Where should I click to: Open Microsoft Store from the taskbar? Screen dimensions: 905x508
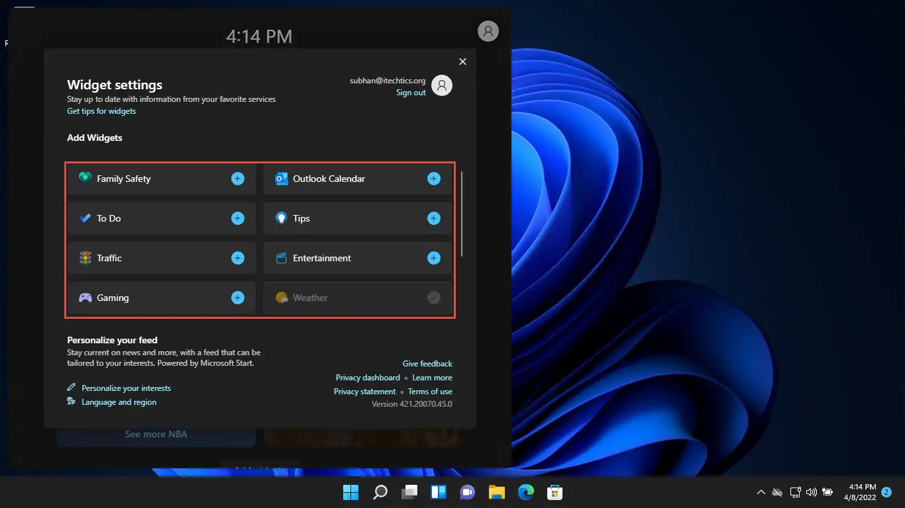555,492
